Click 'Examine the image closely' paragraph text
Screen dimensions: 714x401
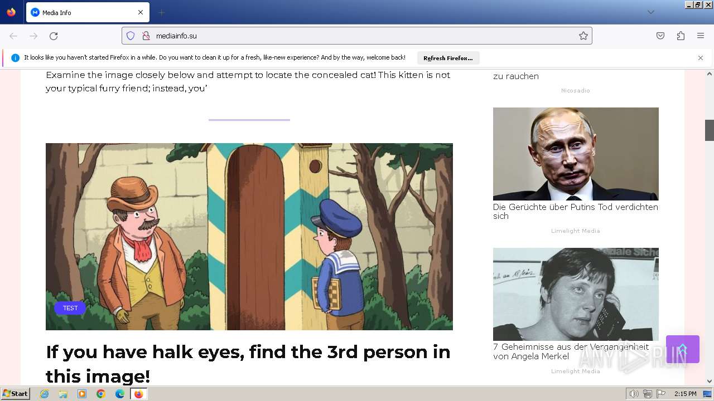coord(248,81)
